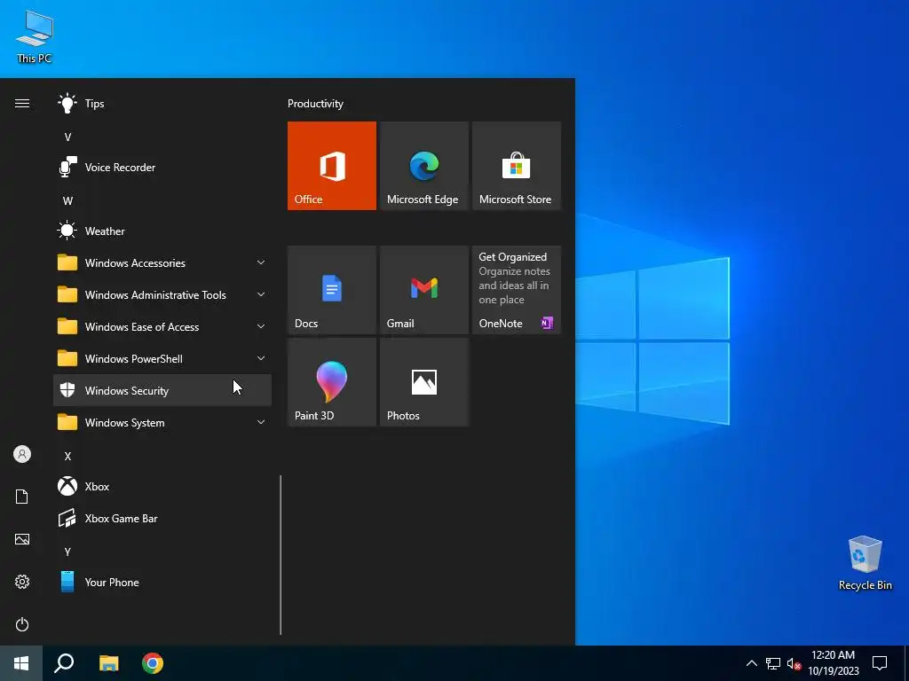The width and height of the screenshot is (909, 681).
Task: Open Your Phone app
Action: [x=162, y=582]
